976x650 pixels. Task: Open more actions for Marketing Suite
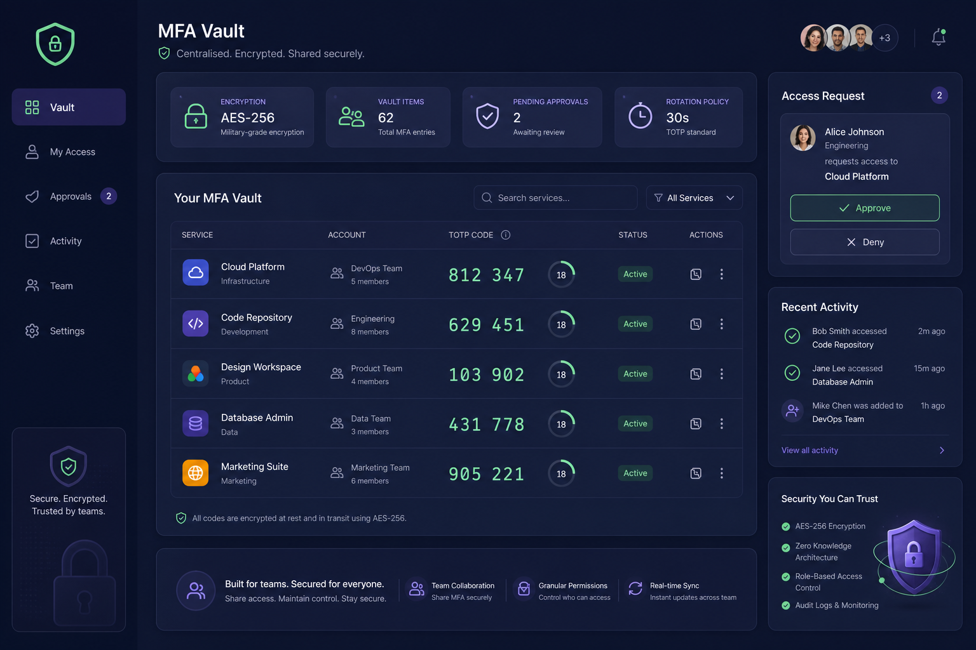[721, 474]
